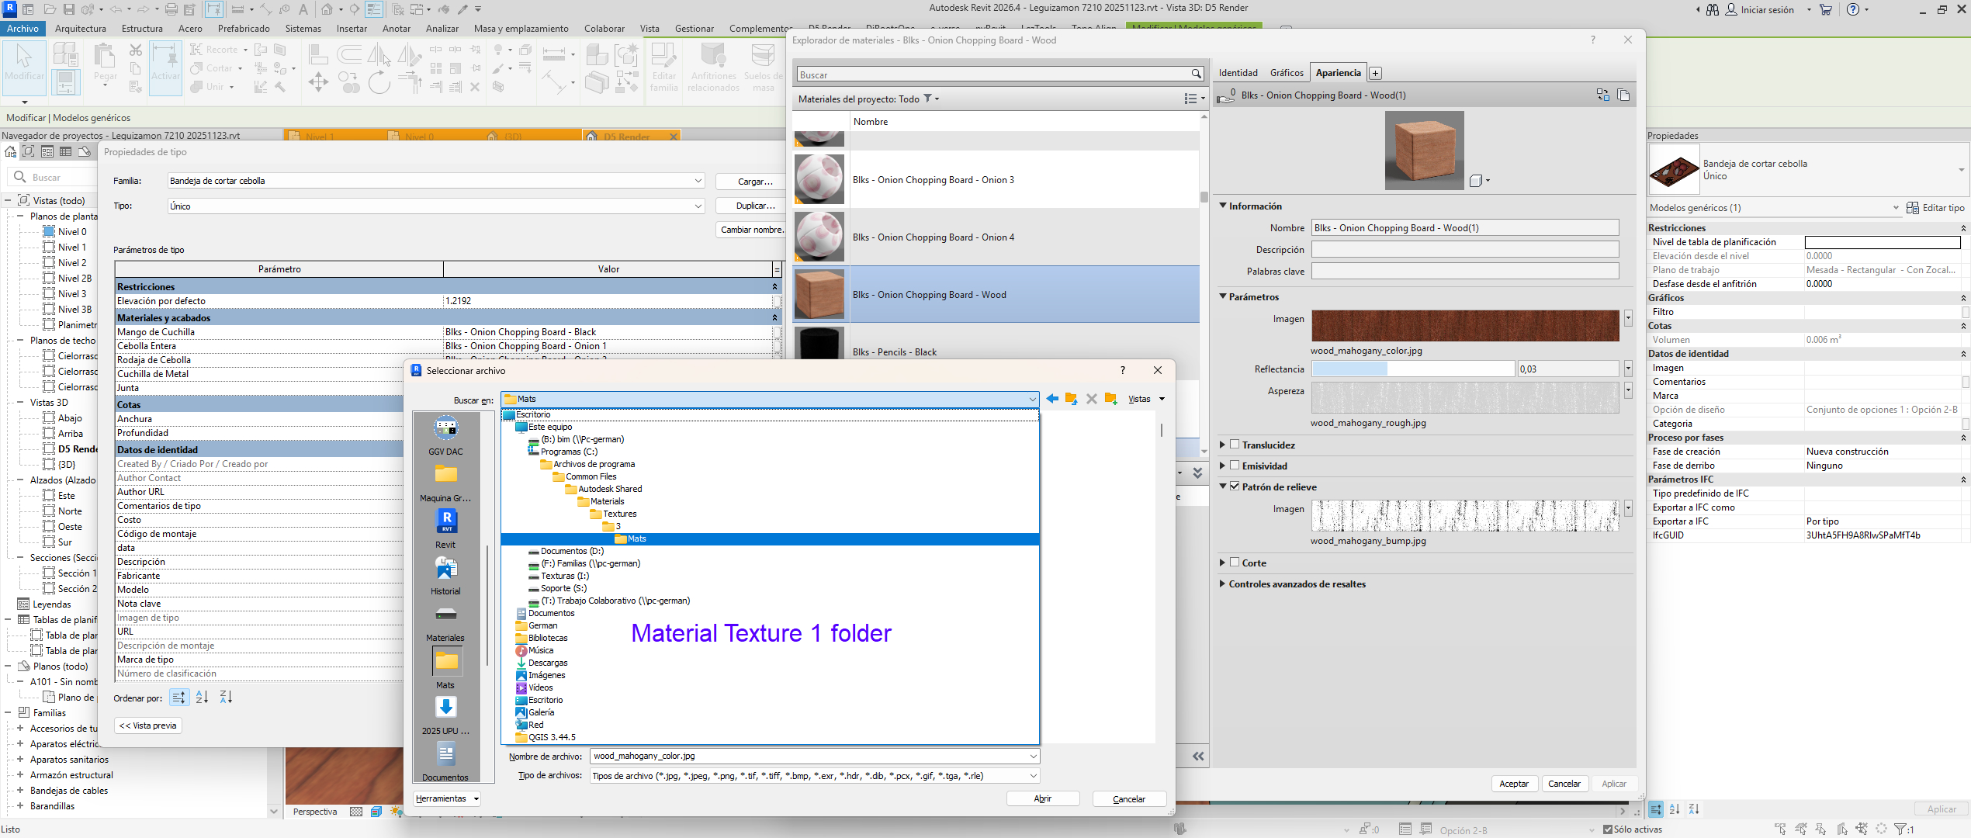1971x838 pixels.
Task: Click the blue back arrow in the file dialog
Action: 1052,399
